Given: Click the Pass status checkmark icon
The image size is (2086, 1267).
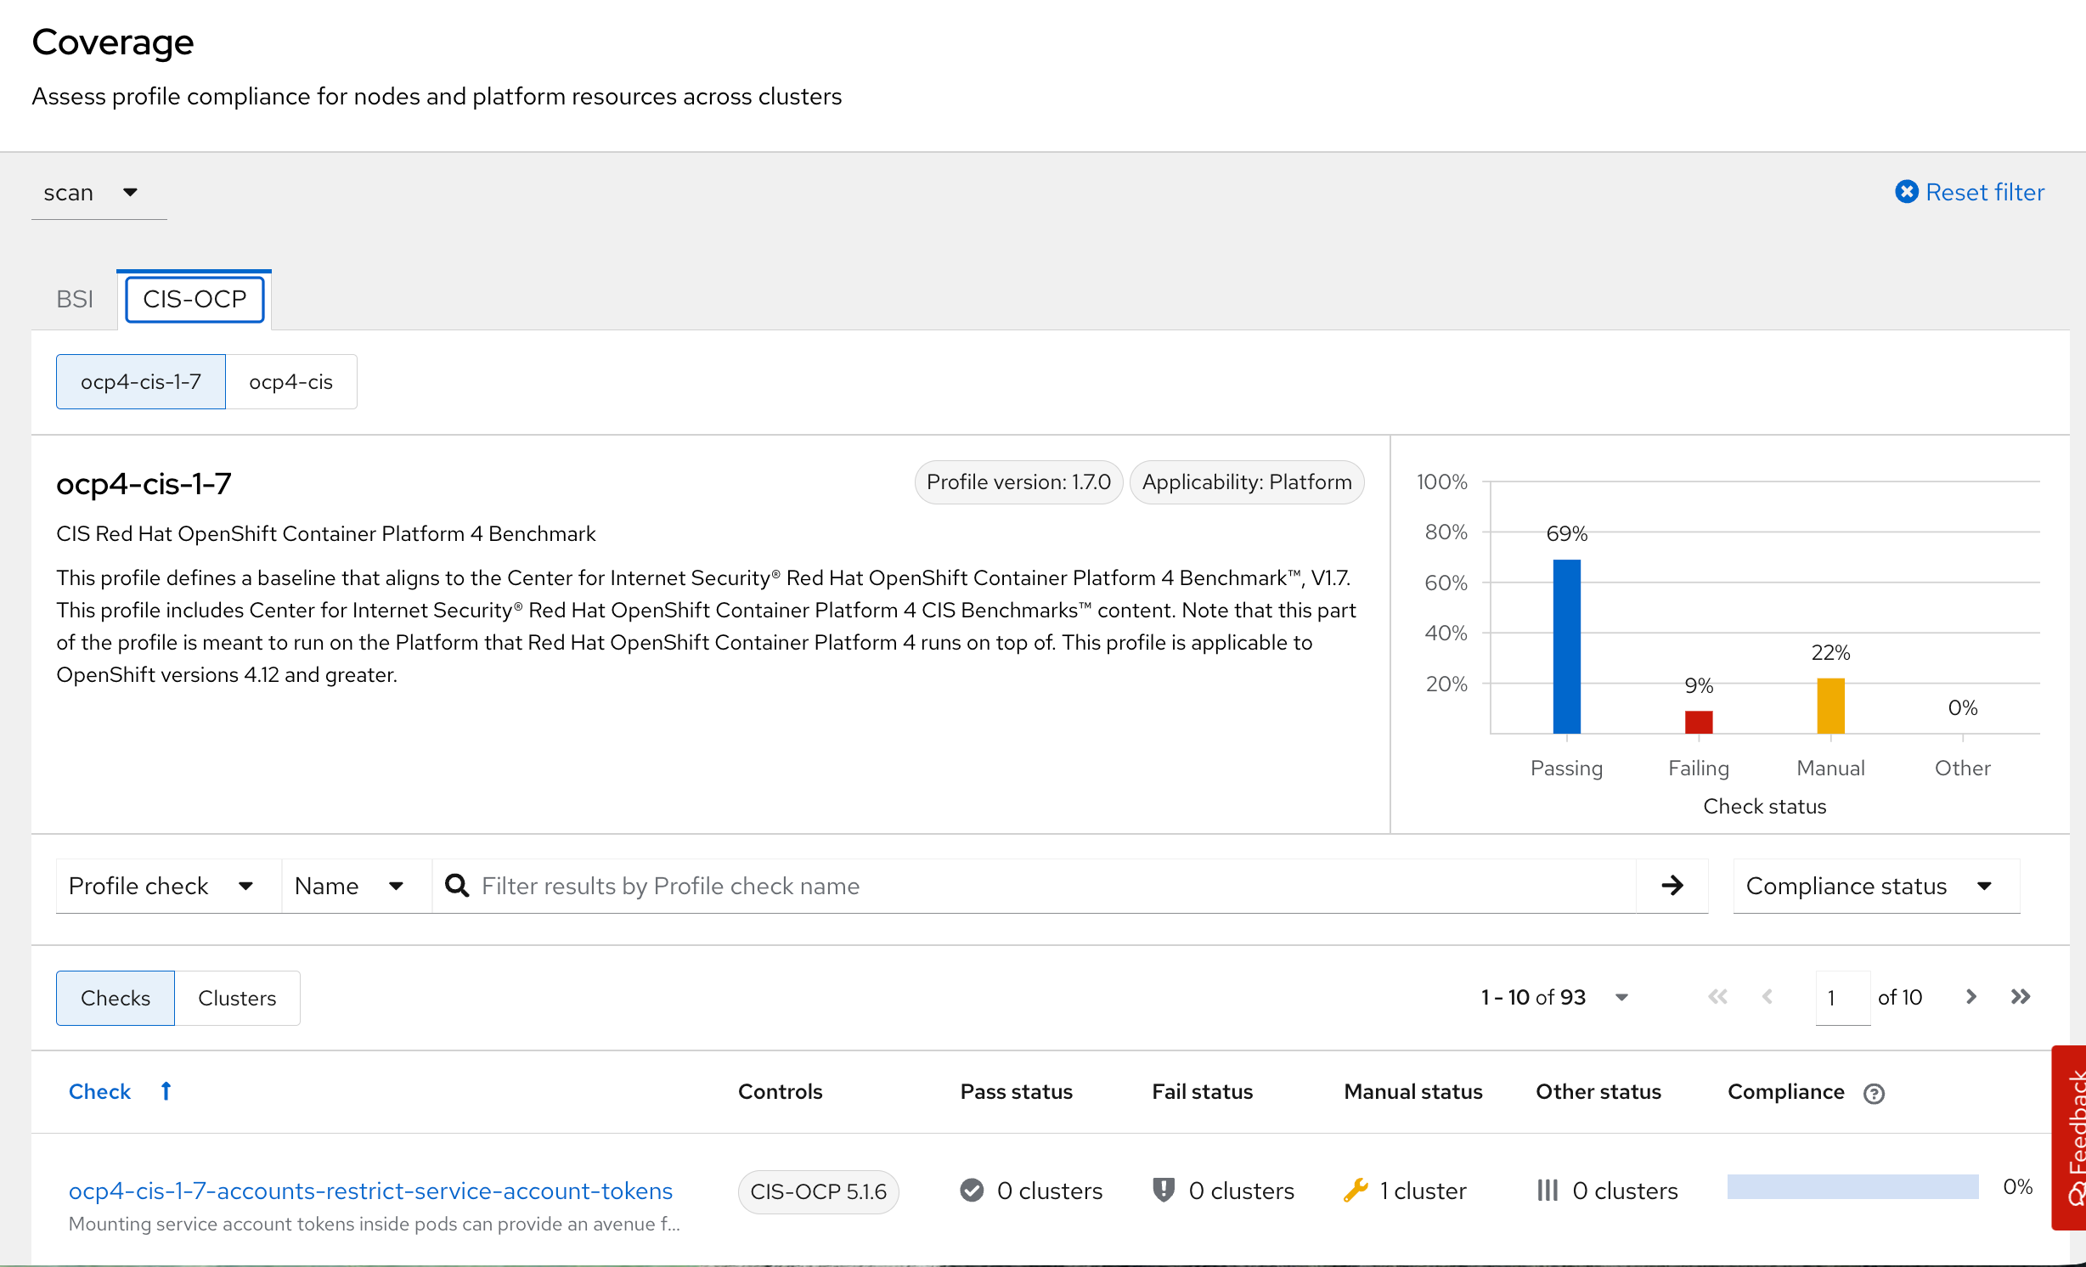Looking at the screenshot, I should pyautogui.click(x=972, y=1190).
